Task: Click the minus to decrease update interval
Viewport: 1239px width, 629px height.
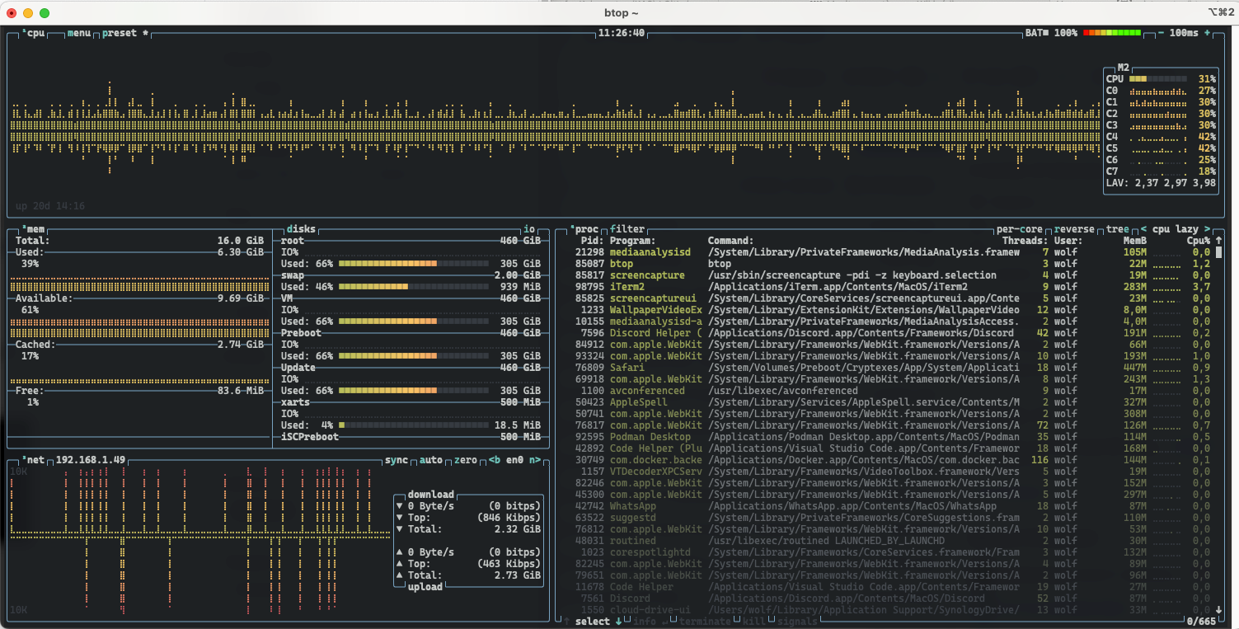Action: point(1162,33)
